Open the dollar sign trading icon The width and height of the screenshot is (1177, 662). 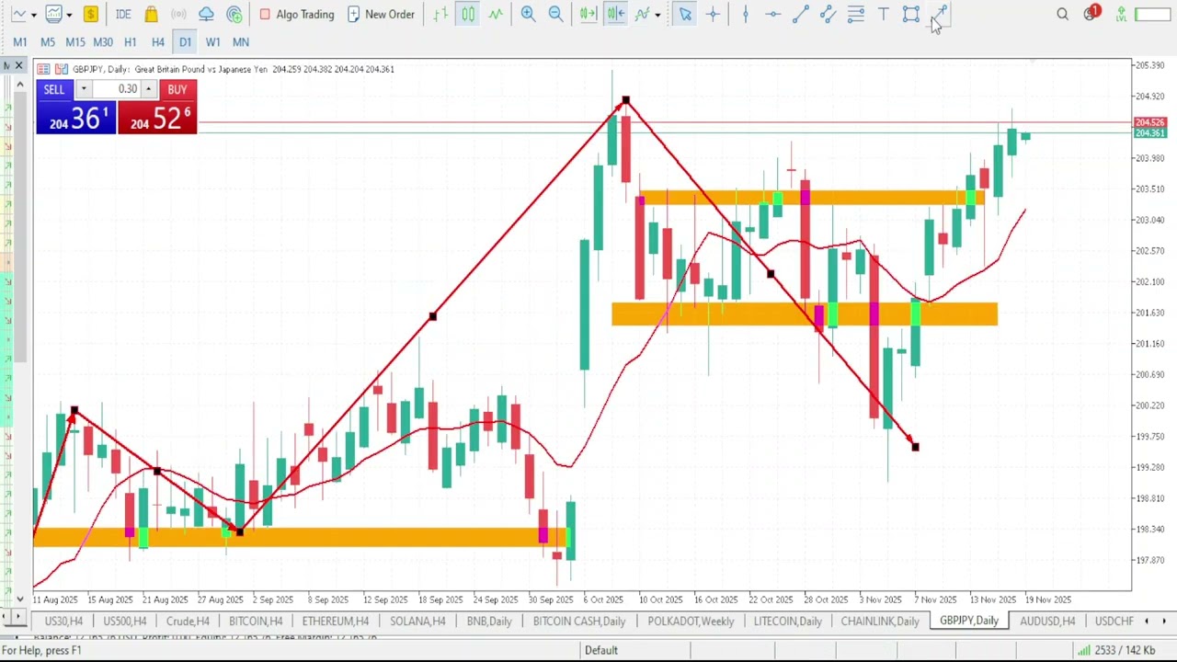pyautogui.click(x=90, y=14)
